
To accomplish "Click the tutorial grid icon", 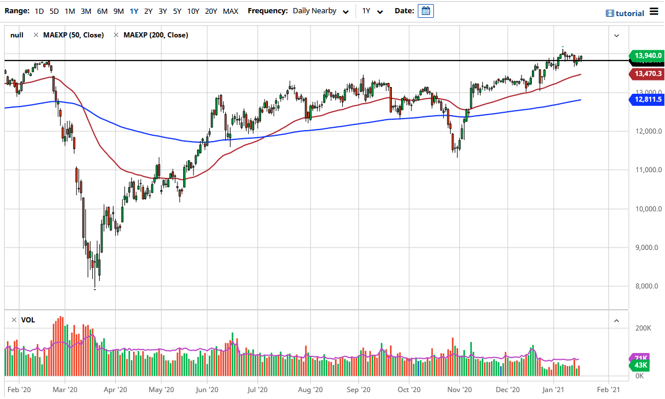I will (610, 13).
